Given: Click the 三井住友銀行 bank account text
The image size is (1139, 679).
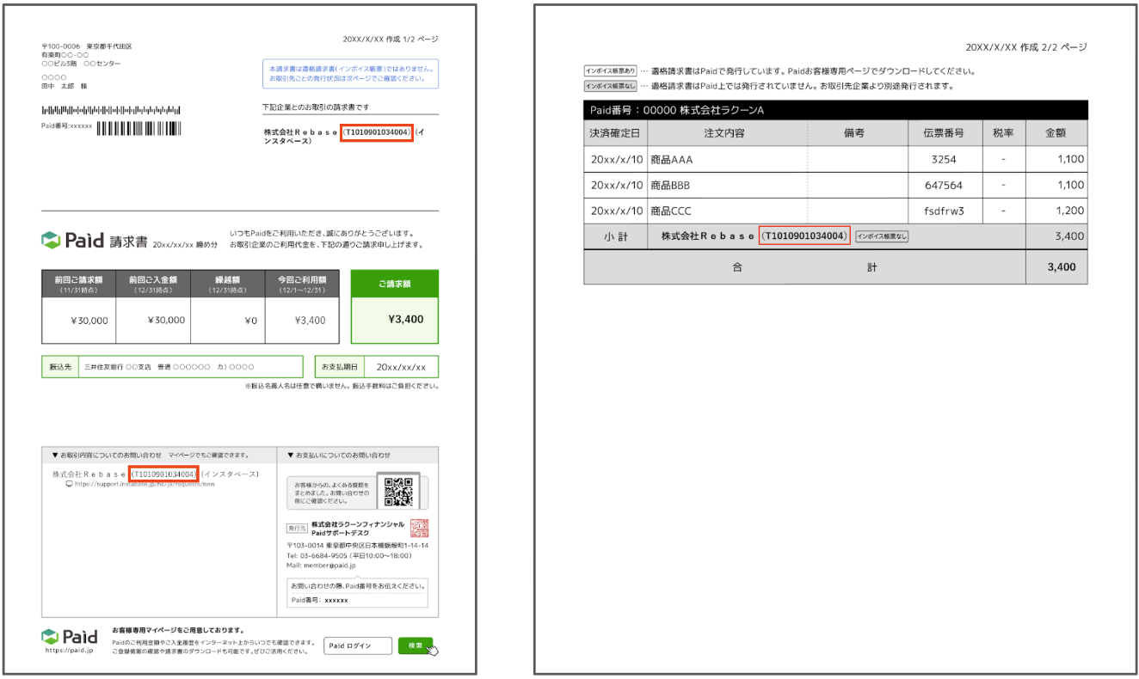Looking at the screenshot, I should pyautogui.click(x=168, y=367).
